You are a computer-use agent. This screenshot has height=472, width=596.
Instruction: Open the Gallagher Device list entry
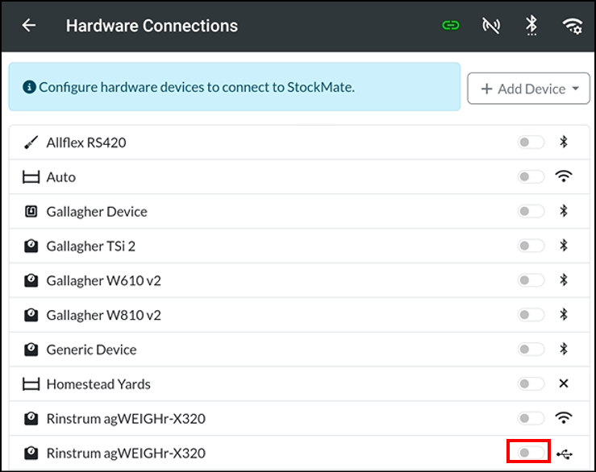pyautogui.click(x=299, y=211)
